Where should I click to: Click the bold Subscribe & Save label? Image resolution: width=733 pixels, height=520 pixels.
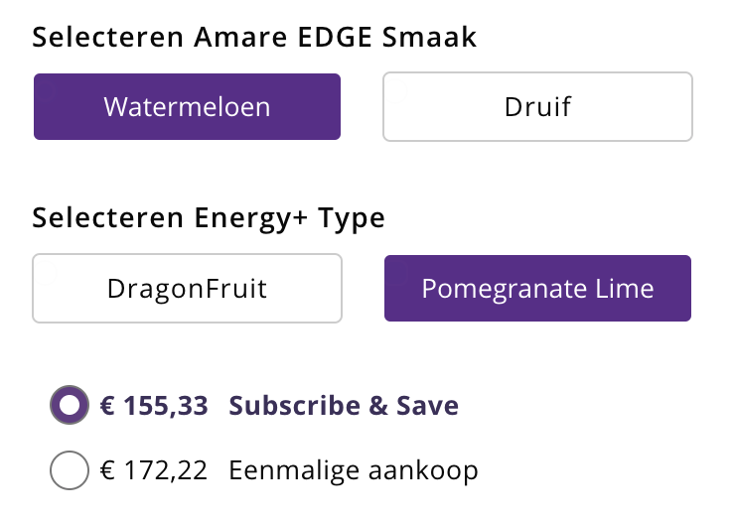point(344,406)
